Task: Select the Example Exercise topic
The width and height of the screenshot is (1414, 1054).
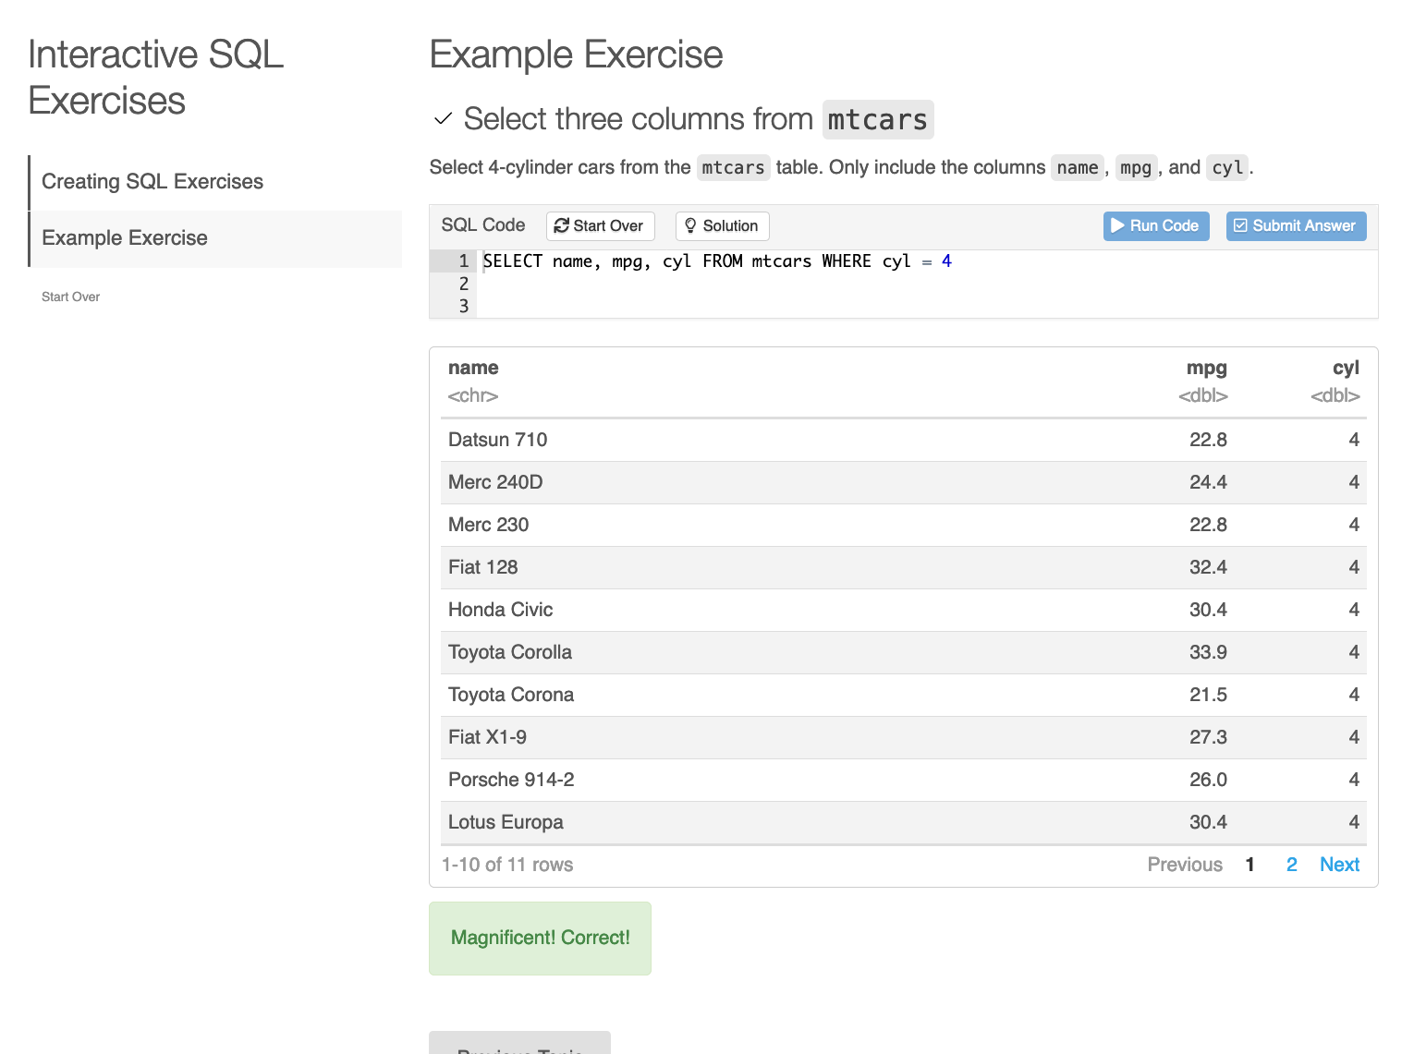Action: 124,237
